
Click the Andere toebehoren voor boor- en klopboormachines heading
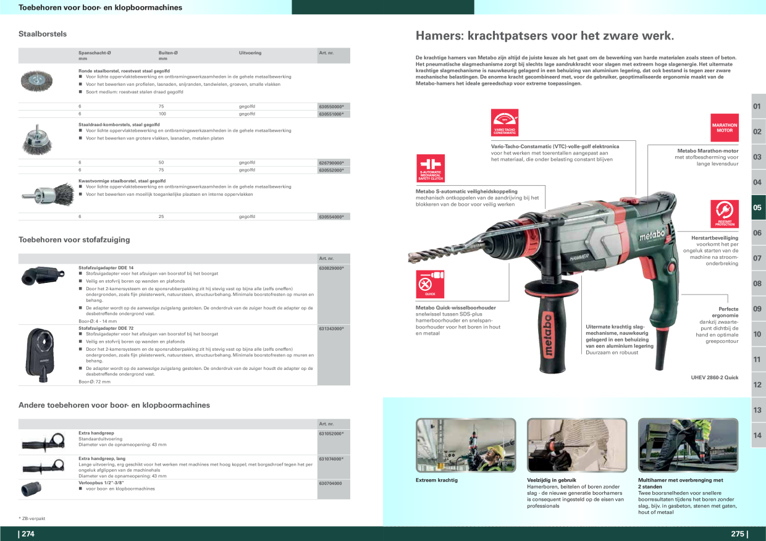tap(114, 405)
